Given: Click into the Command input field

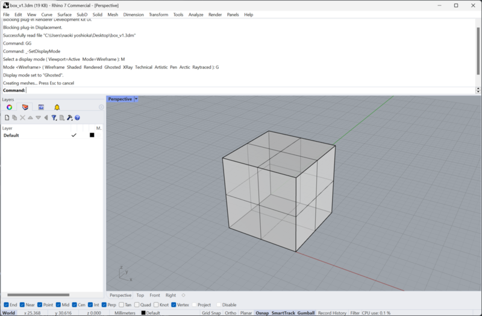Looking at the screenshot, I should [x=251, y=90].
